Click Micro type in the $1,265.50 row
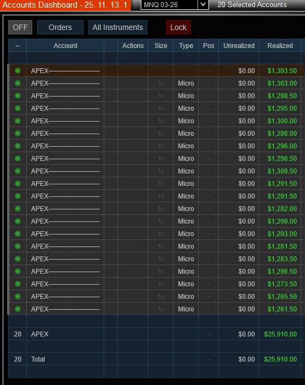Viewport: 305px width, 385px height. click(186, 296)
